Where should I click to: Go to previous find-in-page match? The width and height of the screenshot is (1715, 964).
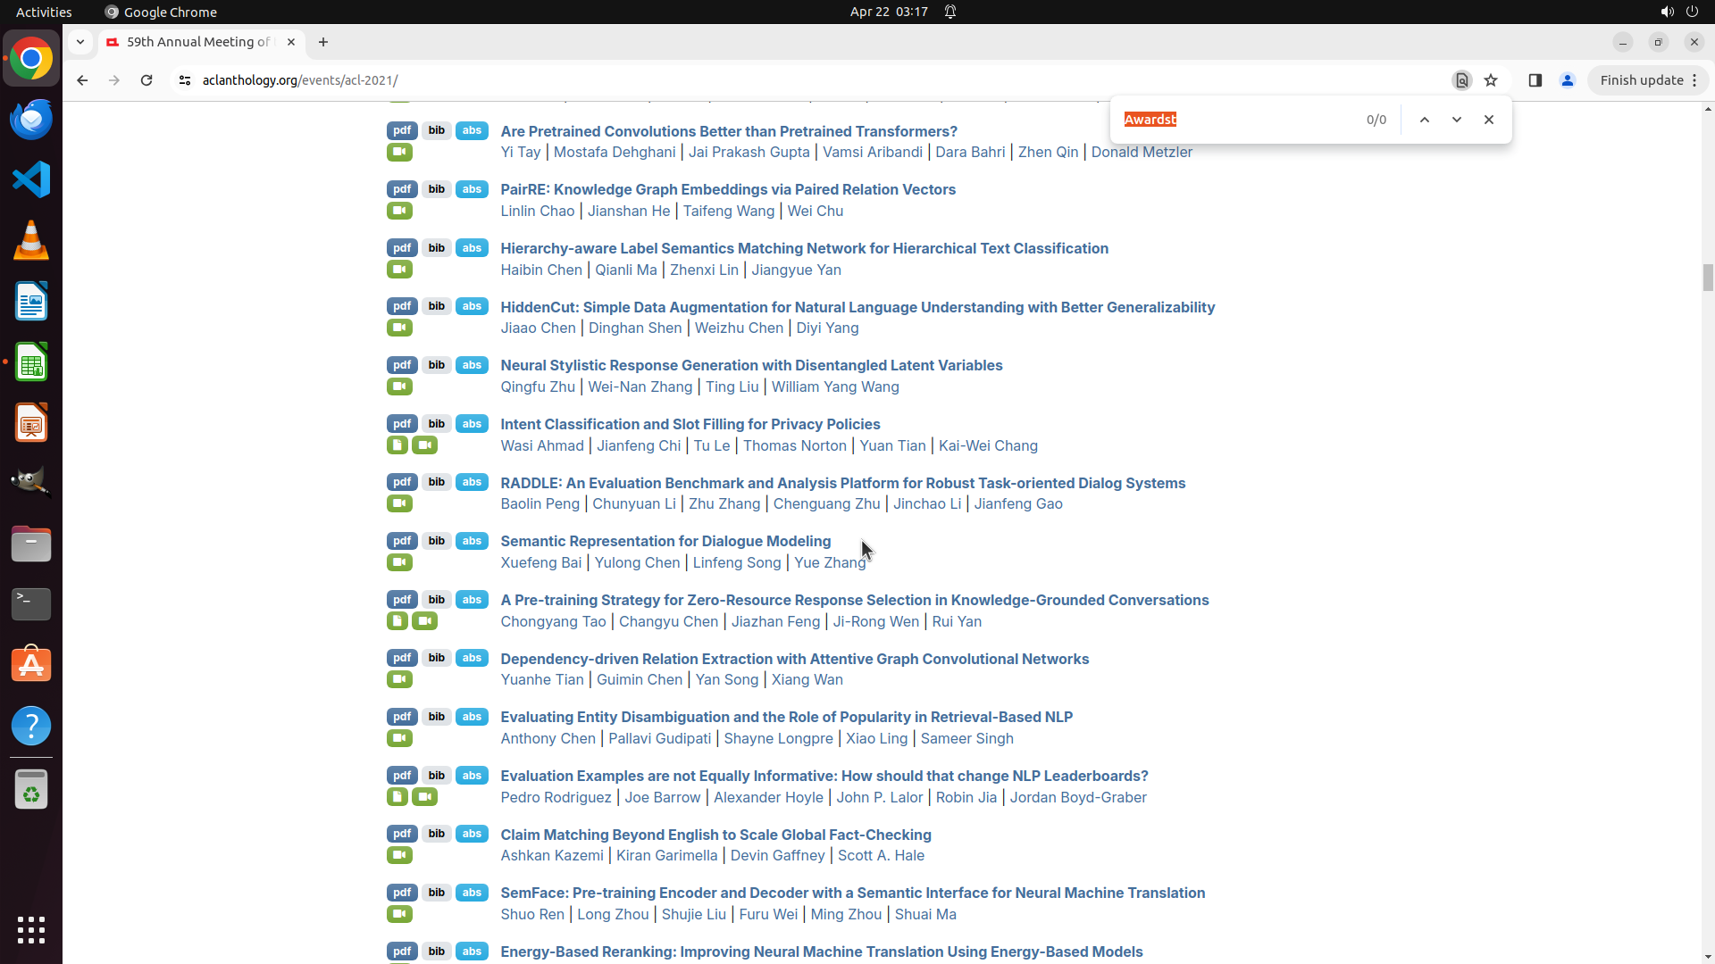1425,120
